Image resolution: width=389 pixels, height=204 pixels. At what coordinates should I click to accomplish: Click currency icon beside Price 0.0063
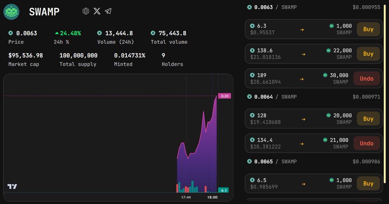coord(11,33)
